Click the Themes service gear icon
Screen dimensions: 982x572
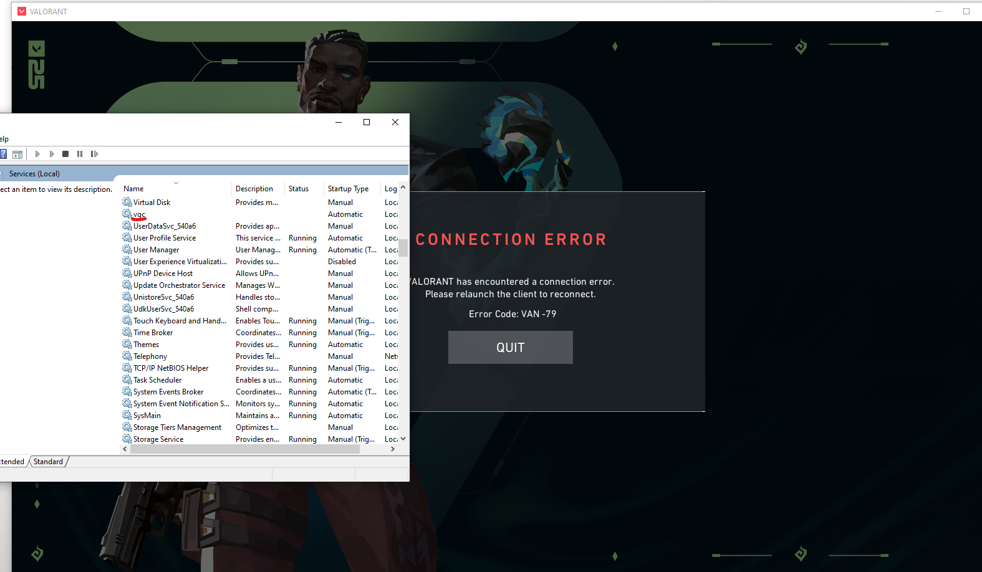[x=127, y=344]
